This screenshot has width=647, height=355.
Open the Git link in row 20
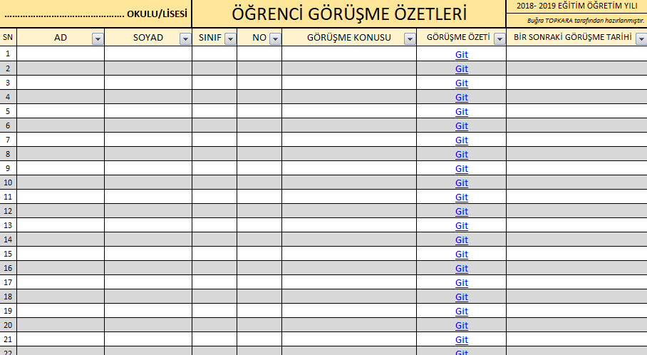[x=462, y=325]
